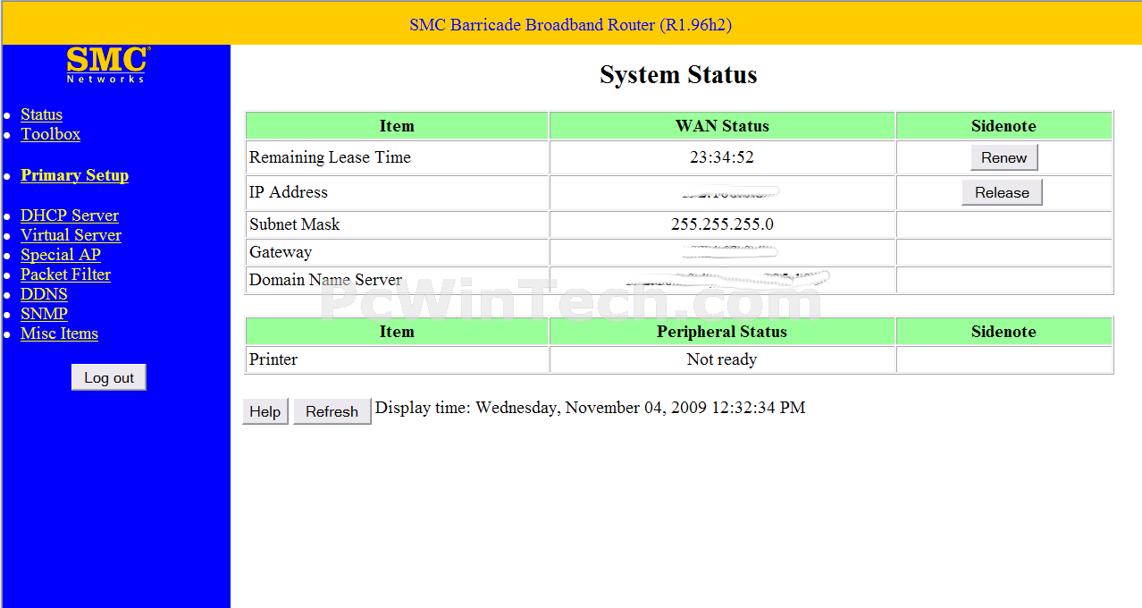The height and width of the screenshot is (608, 1142).
Task: Go to Primary Setup page
Action: click(74, 175)
